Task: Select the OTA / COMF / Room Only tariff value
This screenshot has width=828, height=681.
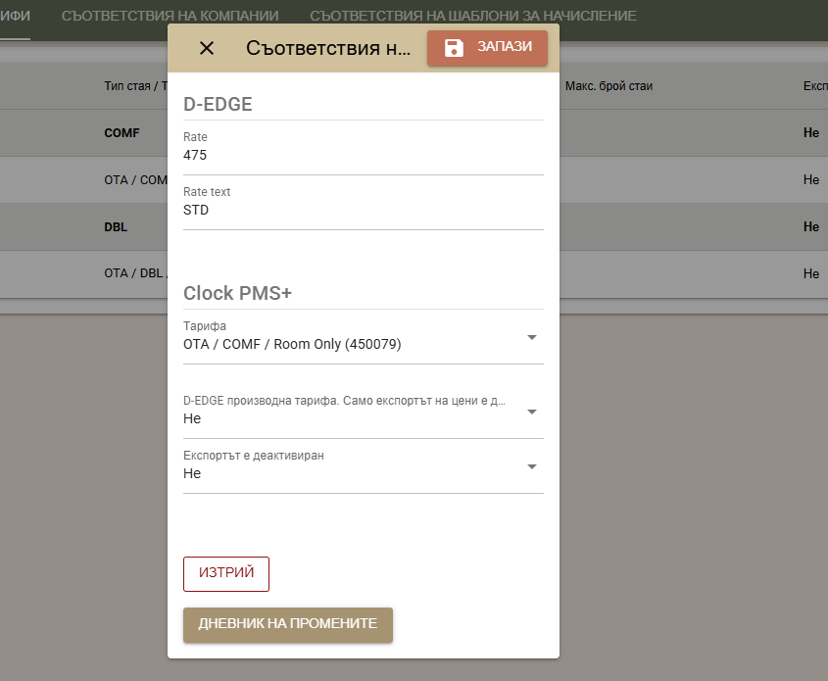Action: pyautogui.click(x=292, y=344)
